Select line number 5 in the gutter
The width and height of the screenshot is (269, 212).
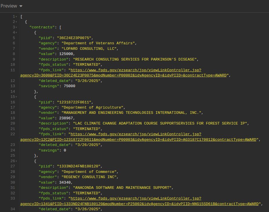[12, 38]
